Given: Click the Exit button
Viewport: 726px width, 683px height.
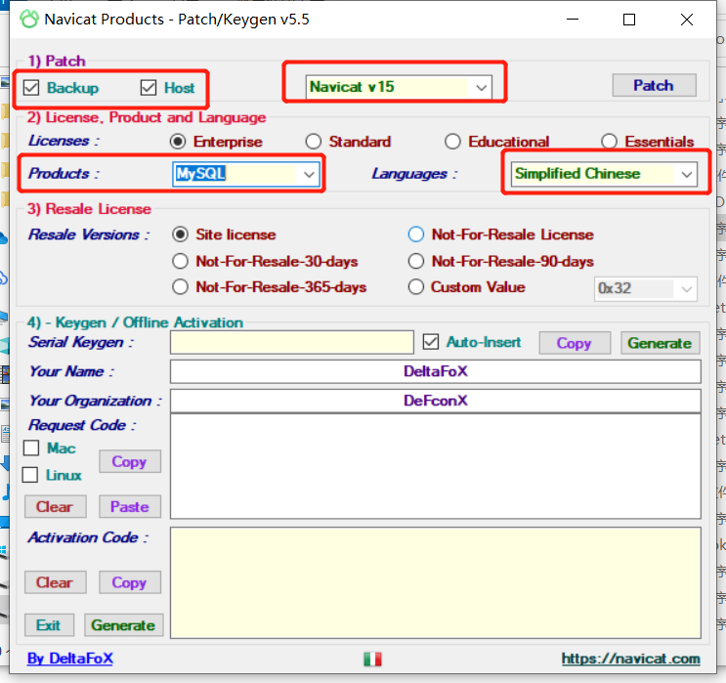Looking at the screenshot, I should coord(49,625).
